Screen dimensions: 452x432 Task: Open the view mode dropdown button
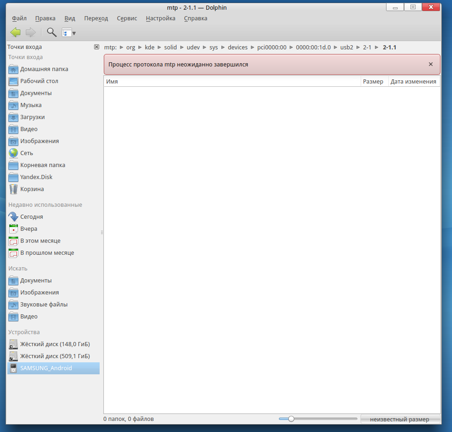coord(69,33)
